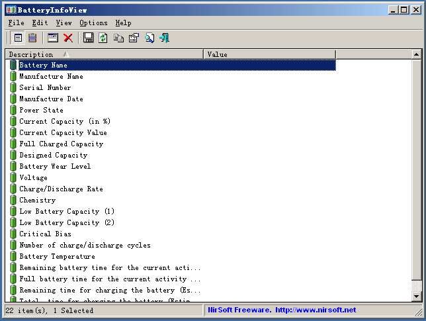Switch to the Battery Log view toolbar icon
426x321 pixels.
click(32, 38)
